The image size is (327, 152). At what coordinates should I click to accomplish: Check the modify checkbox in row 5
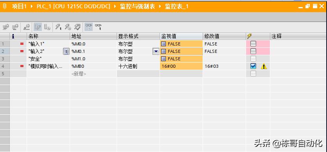[x=253, y=74]
